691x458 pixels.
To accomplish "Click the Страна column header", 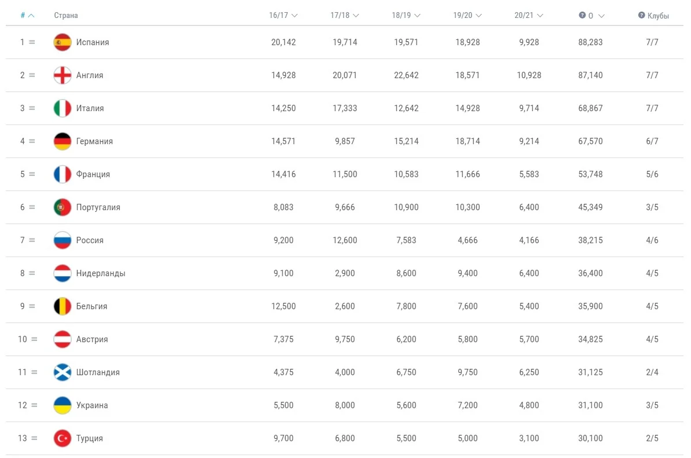I will click(x=66, y=16).
